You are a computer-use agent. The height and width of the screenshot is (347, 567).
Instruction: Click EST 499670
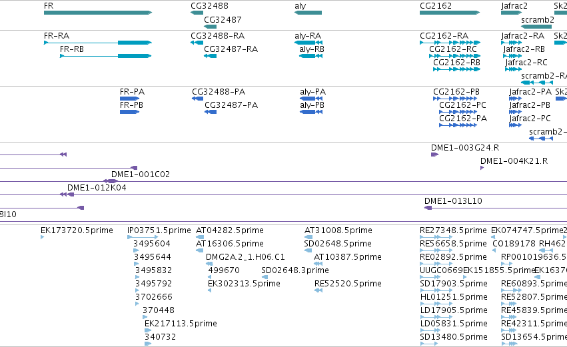(x=224, y=270)
